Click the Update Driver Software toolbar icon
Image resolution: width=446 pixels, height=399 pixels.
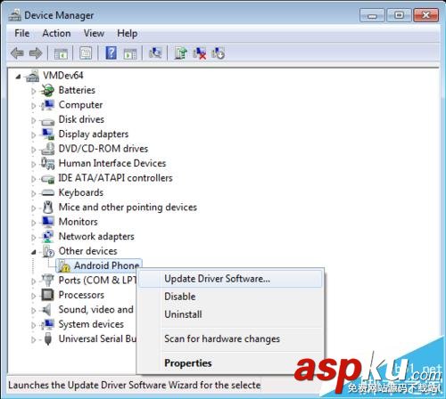(x=180, y=53)
